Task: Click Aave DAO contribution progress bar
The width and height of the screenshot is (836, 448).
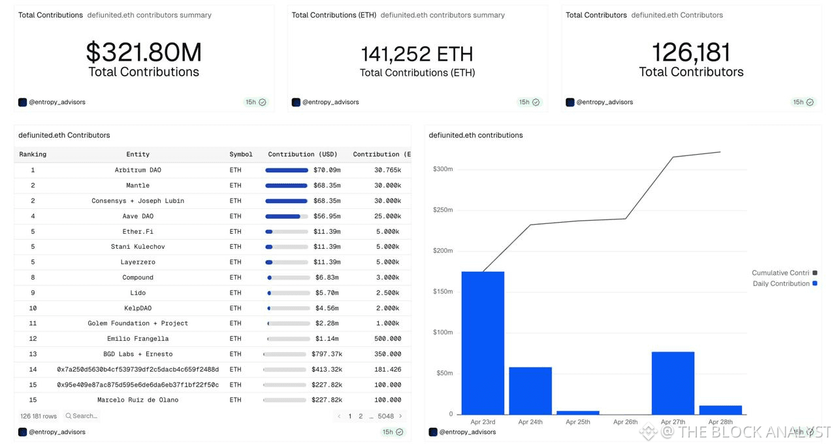Action: click(x=287, y=216)
